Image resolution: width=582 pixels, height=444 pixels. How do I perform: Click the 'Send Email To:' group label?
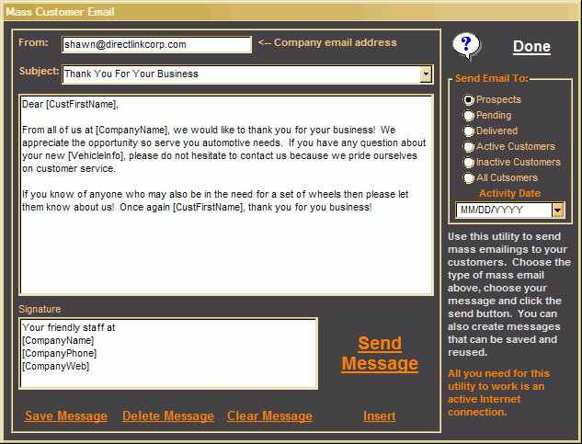491,78
